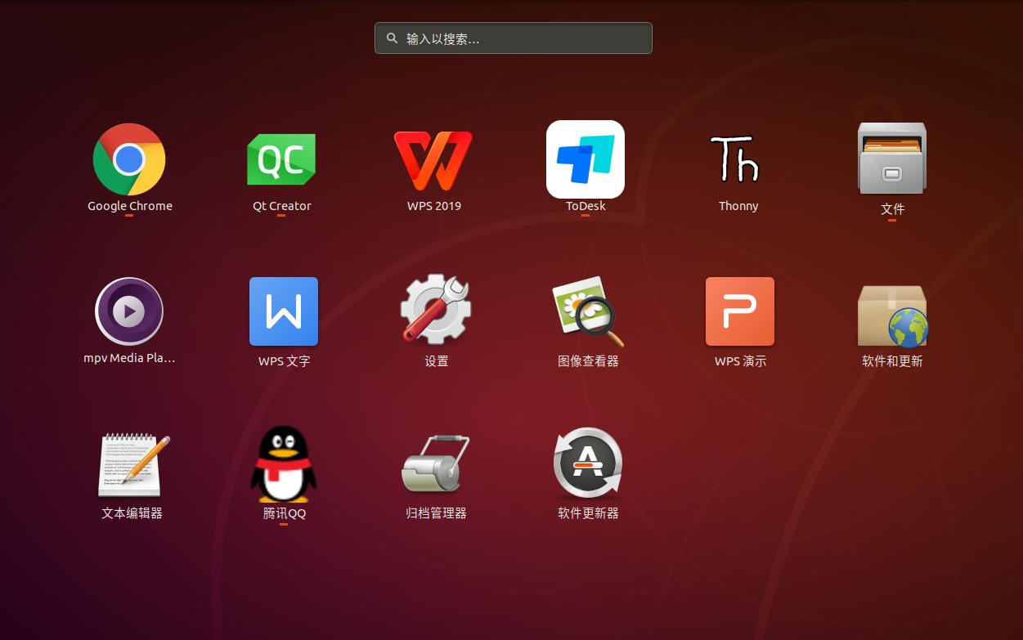Image resolution: width=1023 pixels, height=640 pixels.
Task: Open the Google Chrome app icon
Action: [x=129, y=159]
